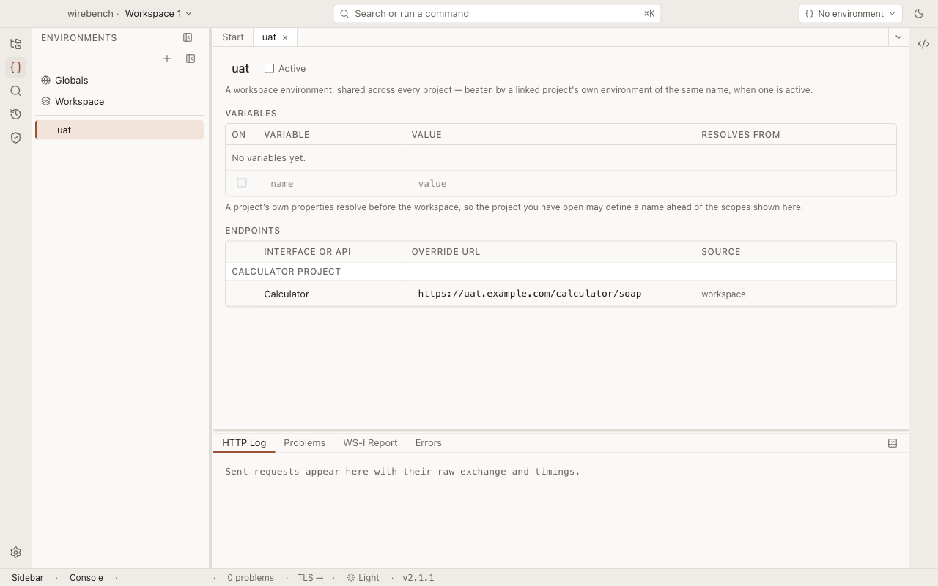Click the panel layout icon beside plus

tap(191, 59)
